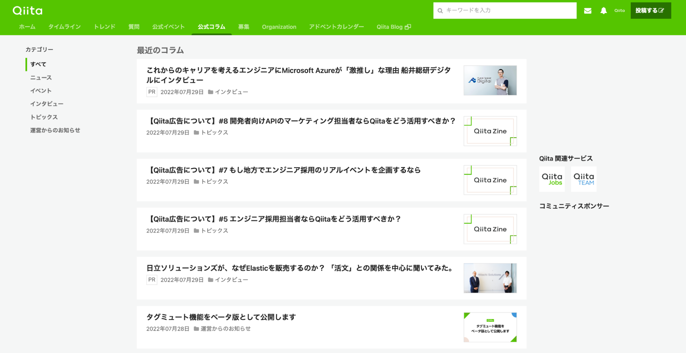The width and height of the screenshot is (686, 353).
Task: Filter by the イベント category
Action: 41,91
